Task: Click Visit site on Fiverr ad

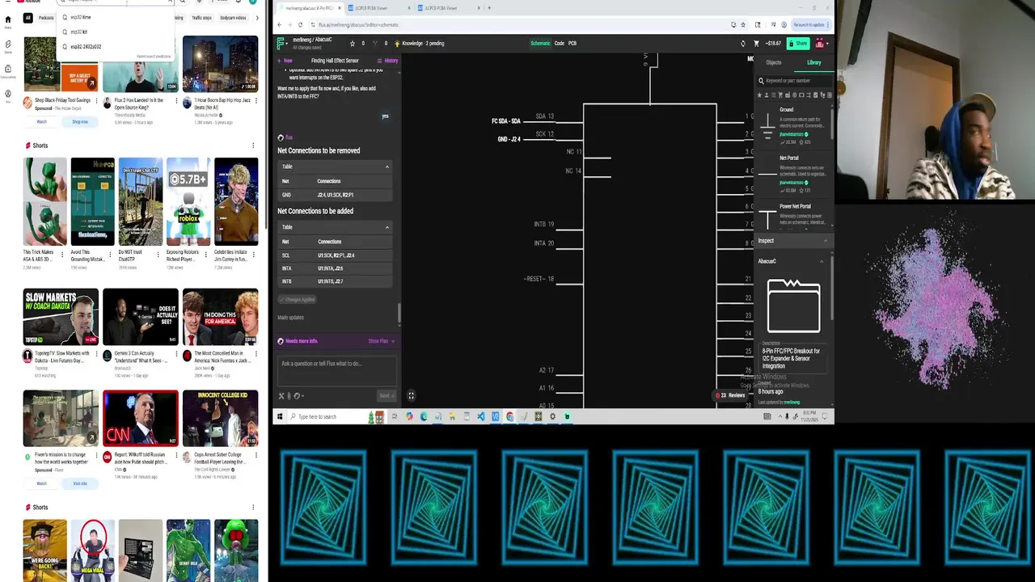Action: tap(80, 483)
